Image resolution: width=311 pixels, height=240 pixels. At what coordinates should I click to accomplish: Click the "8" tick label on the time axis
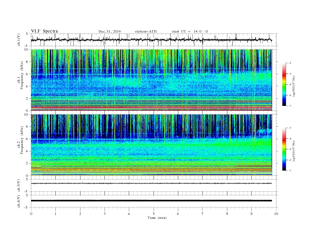point(227,214)
